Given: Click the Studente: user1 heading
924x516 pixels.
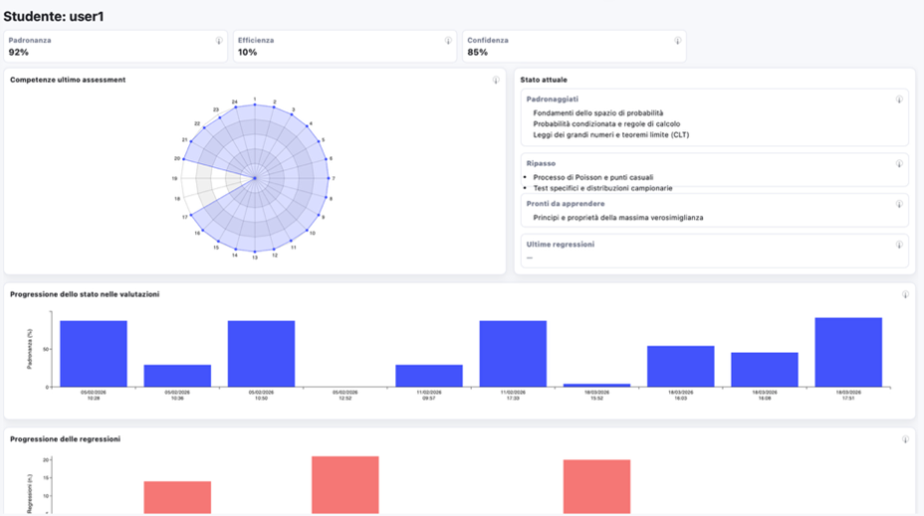Looking at the screenshot, I should point(54,17).
